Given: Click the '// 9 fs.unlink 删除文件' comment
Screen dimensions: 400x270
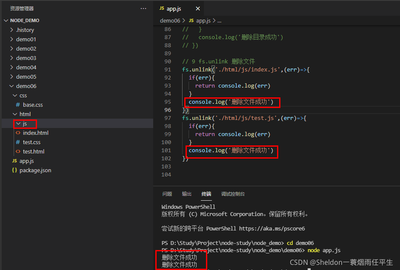Looking at the screenshot, I should pyautogui.click(x=218, y=62).
